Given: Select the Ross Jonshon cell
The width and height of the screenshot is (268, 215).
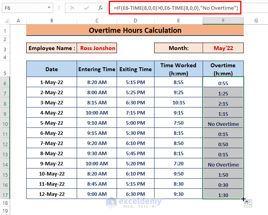Looking at the screenshot, I should [x=97, y=48].
